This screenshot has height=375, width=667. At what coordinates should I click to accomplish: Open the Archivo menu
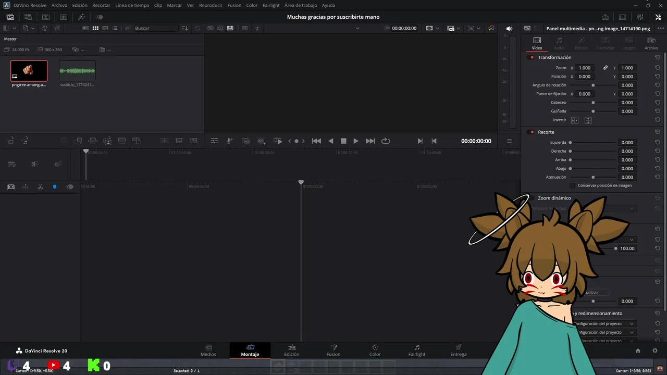point(59,5)
